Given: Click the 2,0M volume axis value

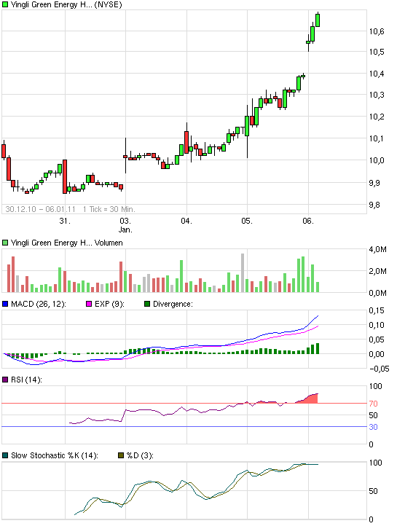Looking at the screenshot, I should coord(377,271).
